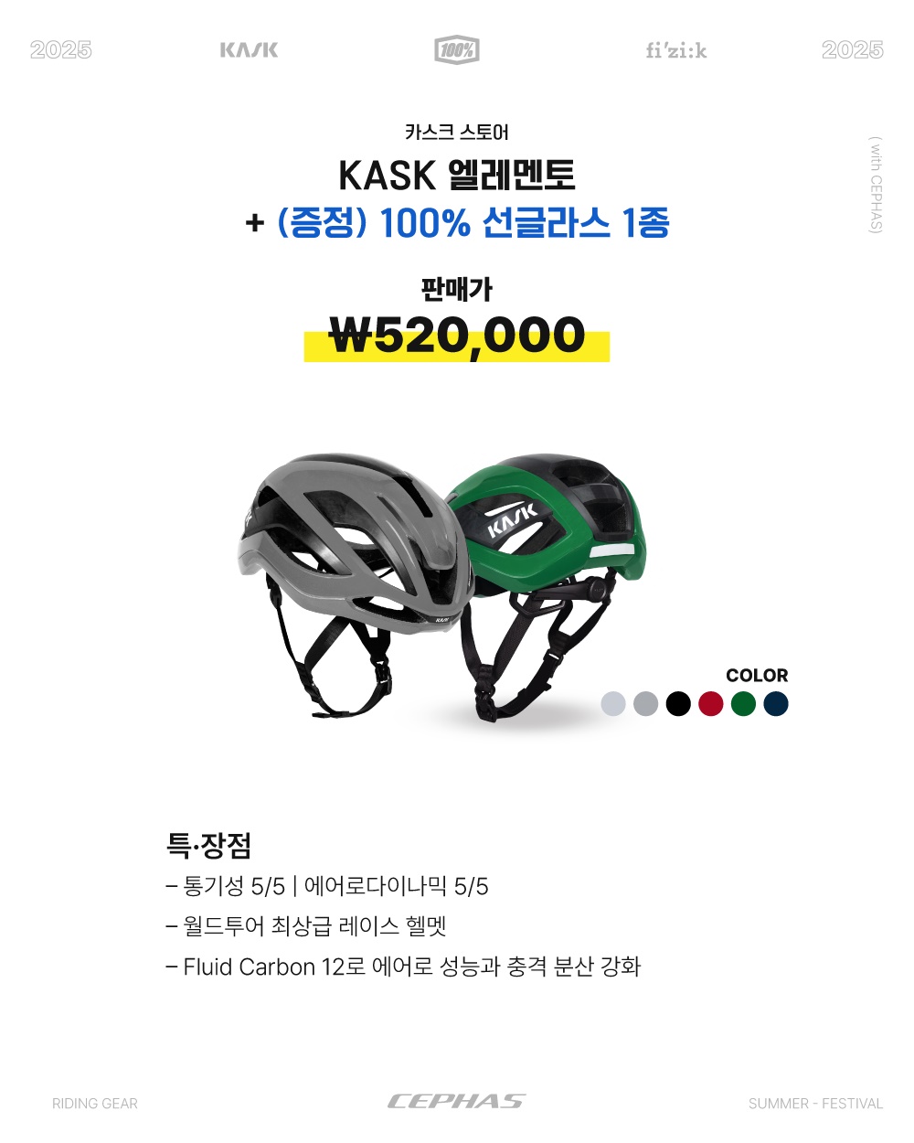Image resolution: width=914 pixels, height=1143 pixels.
Task: Click the COLOR label above swatches
Action: pos(757,675)
